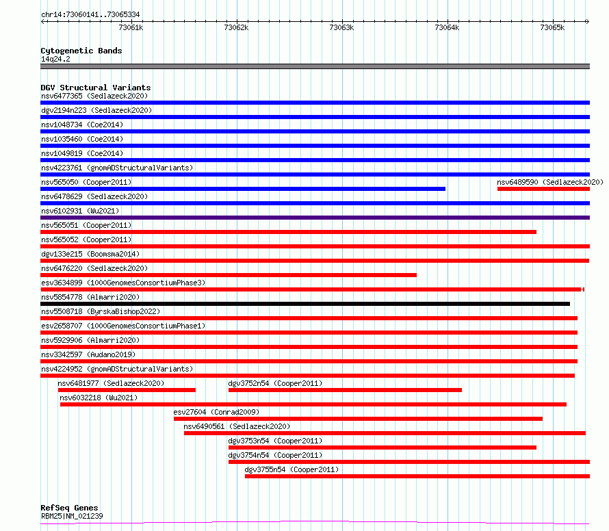Click the nsv6476220 (Sedlazeck2020) label
Screen dimensions: 609x531
94,268
